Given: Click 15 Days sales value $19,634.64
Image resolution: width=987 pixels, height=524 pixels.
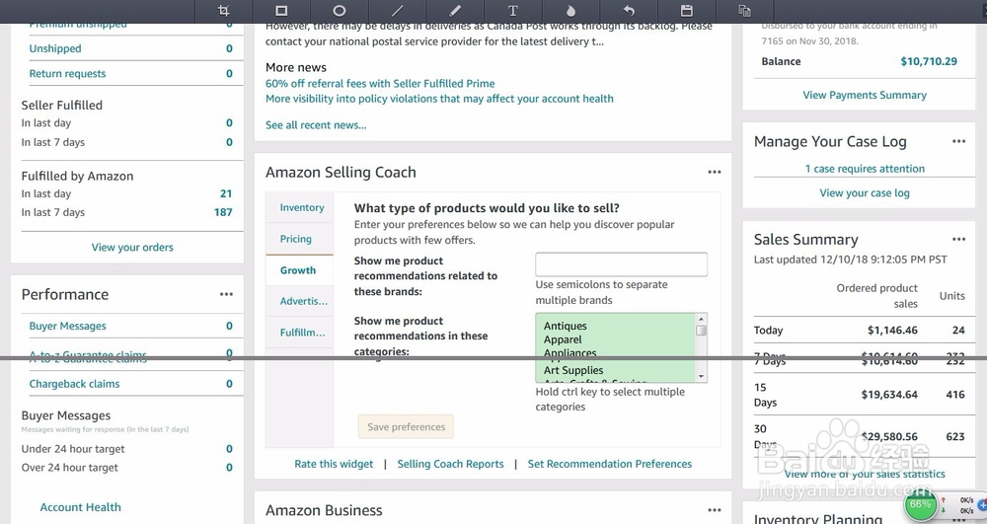Looking at the screenshot, I should point(889,395).
